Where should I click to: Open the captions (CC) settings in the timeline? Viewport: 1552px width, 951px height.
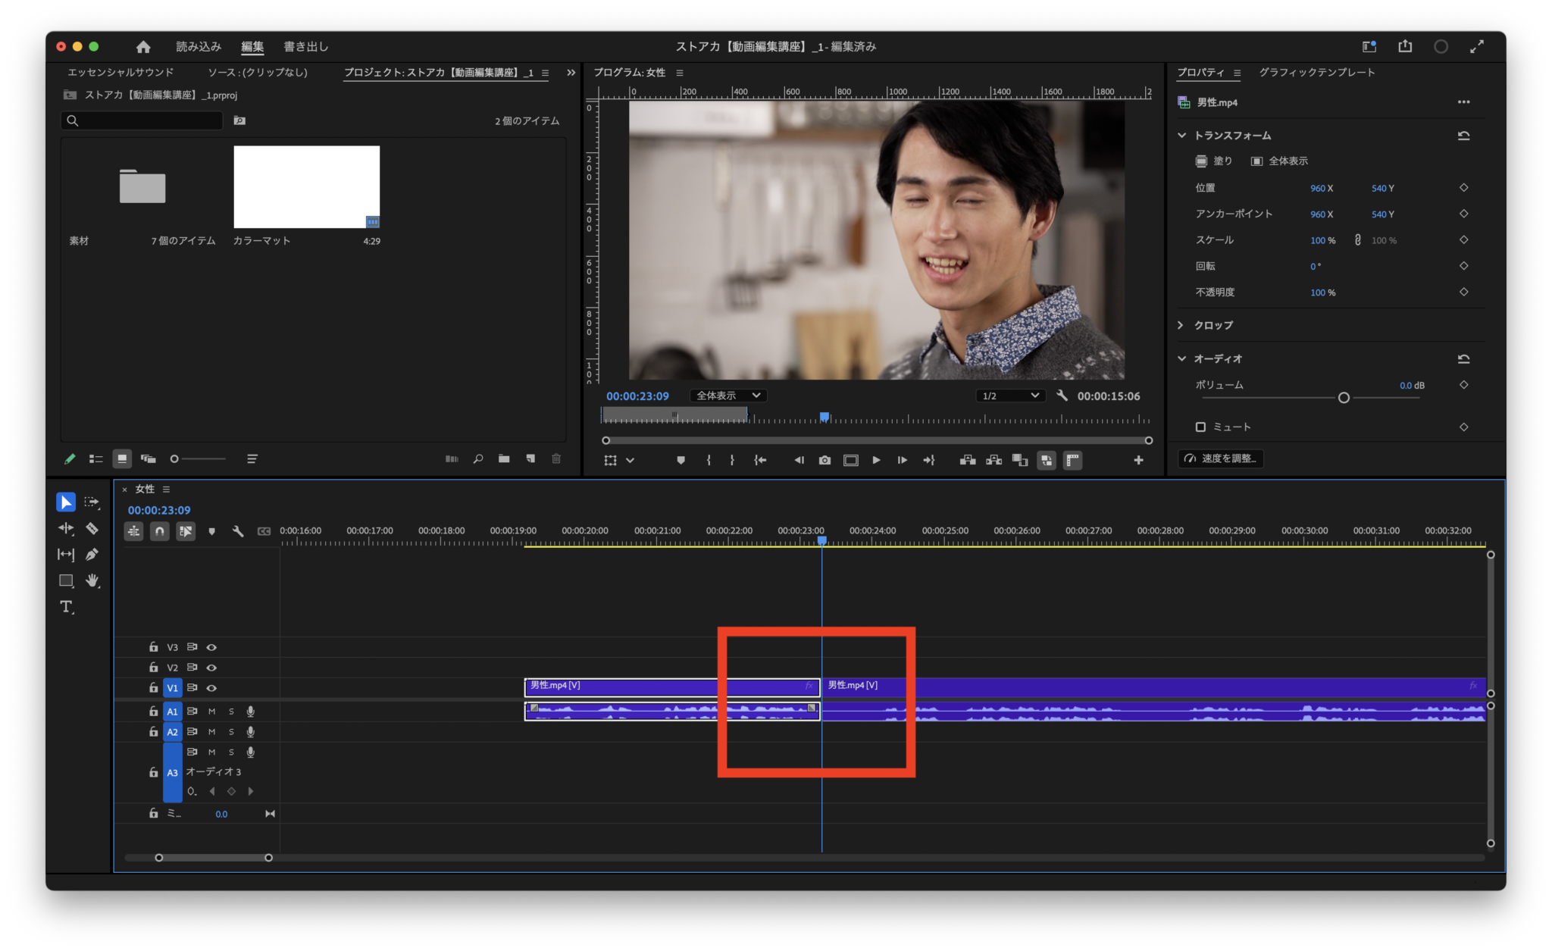(264, 530)
